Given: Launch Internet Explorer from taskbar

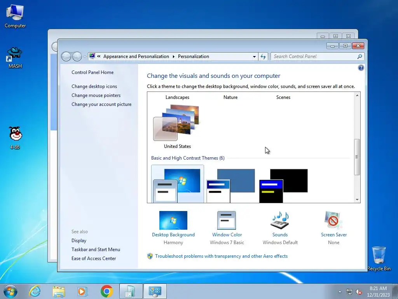Looking at the screenshot, I should click(x=35, y=291).
